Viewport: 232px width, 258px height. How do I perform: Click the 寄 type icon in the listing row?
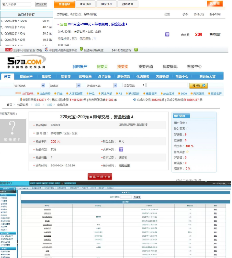click(167, 34)
